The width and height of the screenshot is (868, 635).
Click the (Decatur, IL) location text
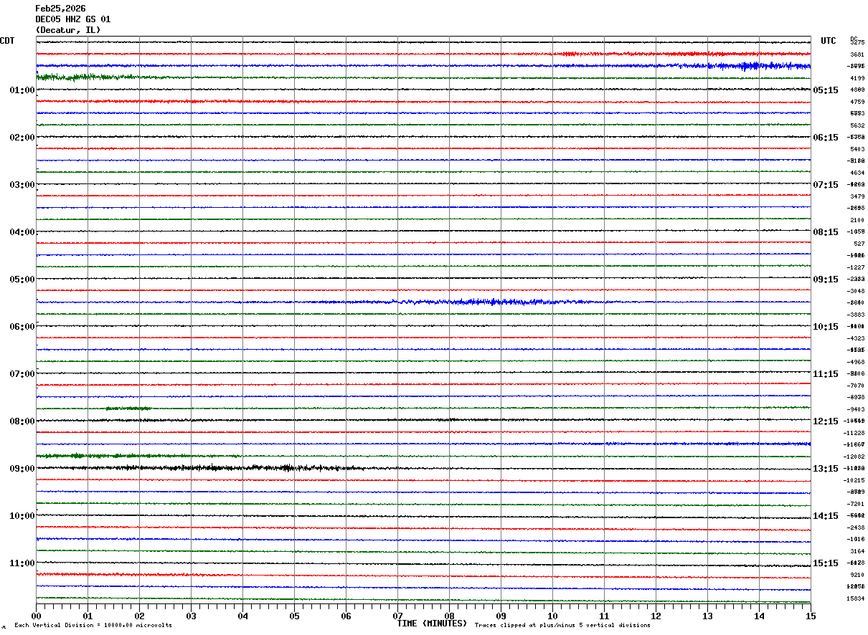pos(68,30)
